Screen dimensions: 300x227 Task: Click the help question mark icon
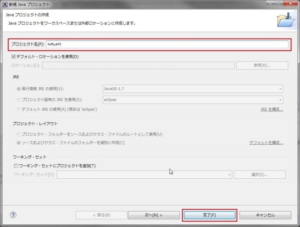pyautogui.click(x=13, y=215)
